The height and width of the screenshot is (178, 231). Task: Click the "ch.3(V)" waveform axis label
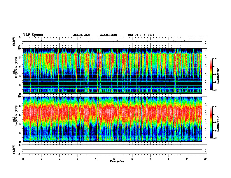coord(14,149)
